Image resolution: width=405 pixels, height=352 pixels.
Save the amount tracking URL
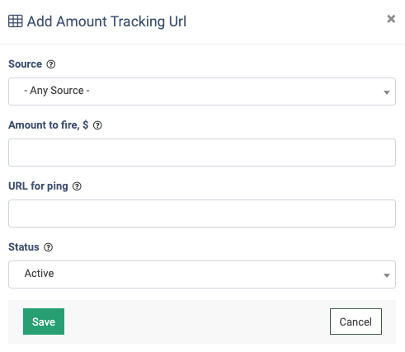pos(44,321)
